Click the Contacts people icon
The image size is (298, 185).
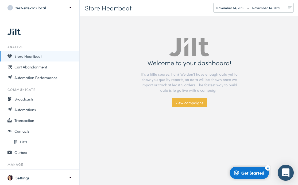coord(10,131)
